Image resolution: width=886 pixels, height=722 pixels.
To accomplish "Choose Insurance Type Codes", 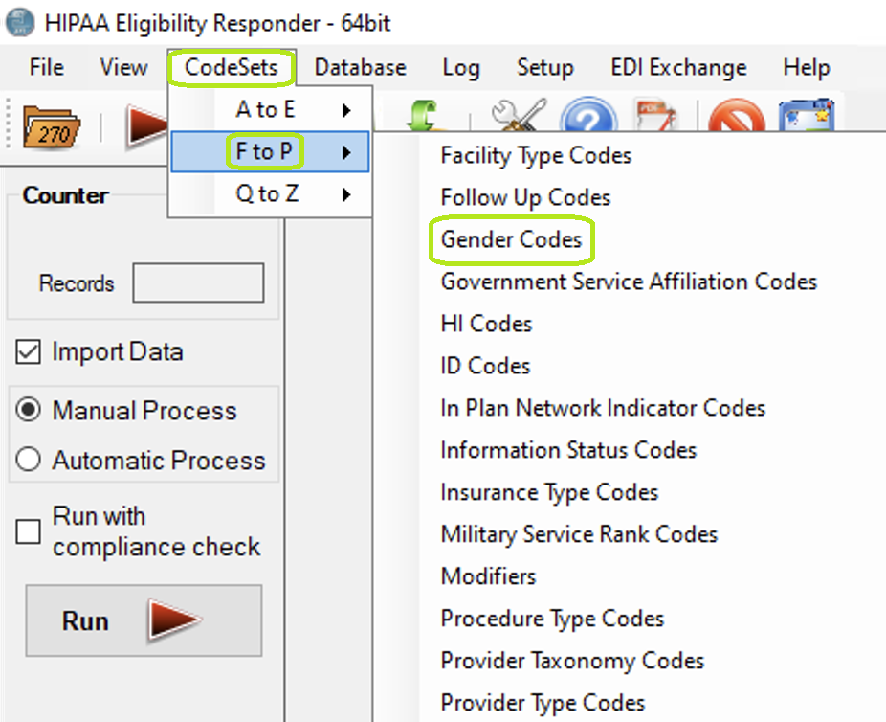I will click(549, 492).
